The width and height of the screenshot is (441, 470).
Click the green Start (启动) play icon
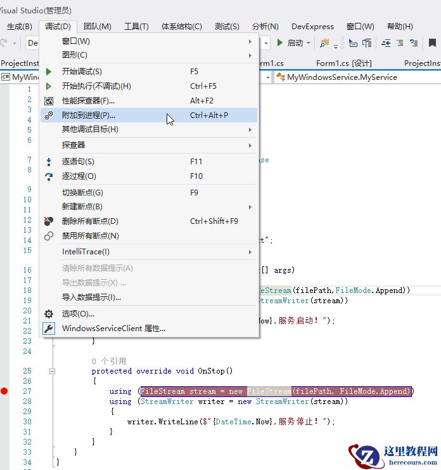point(280,43)
